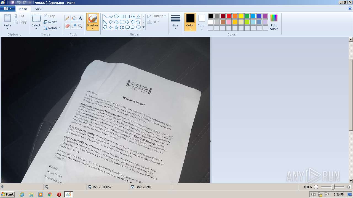Click the Undo icon in title bar
Image resolution: width=353 pixels, height=198 pixels.
point(18,2)
